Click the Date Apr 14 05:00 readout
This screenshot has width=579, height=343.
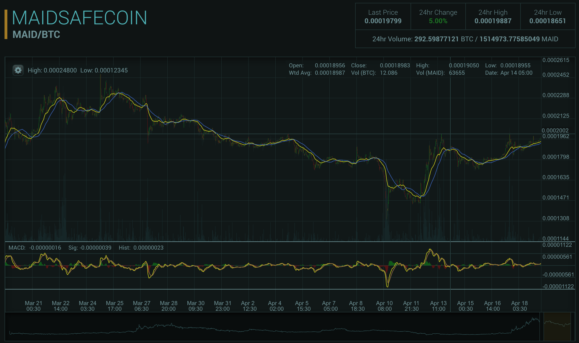pyautogui.click(x=509, y=73)
